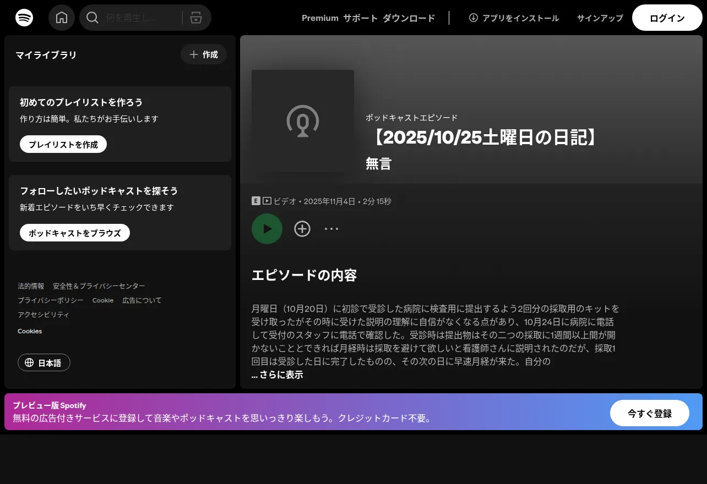Click the サインアップ button
Viewport: 707px width, 484px height.
(600, 18)
